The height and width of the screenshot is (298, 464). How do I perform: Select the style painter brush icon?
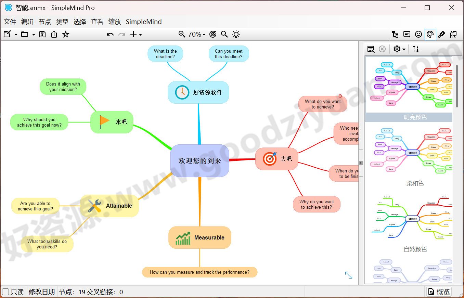click(442, 34)
